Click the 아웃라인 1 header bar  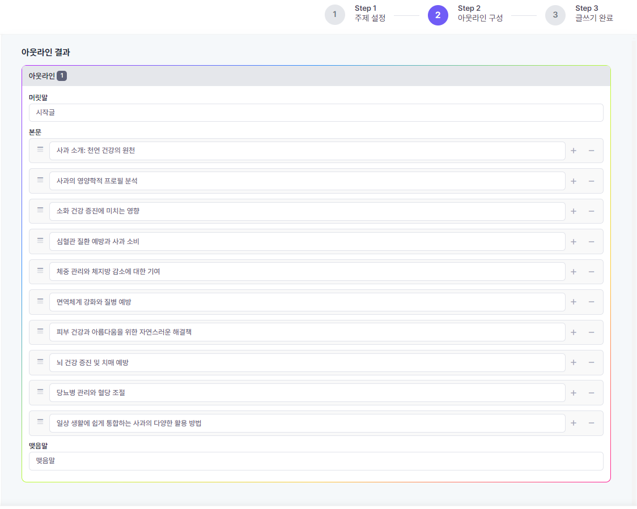[x=316, y=76]
